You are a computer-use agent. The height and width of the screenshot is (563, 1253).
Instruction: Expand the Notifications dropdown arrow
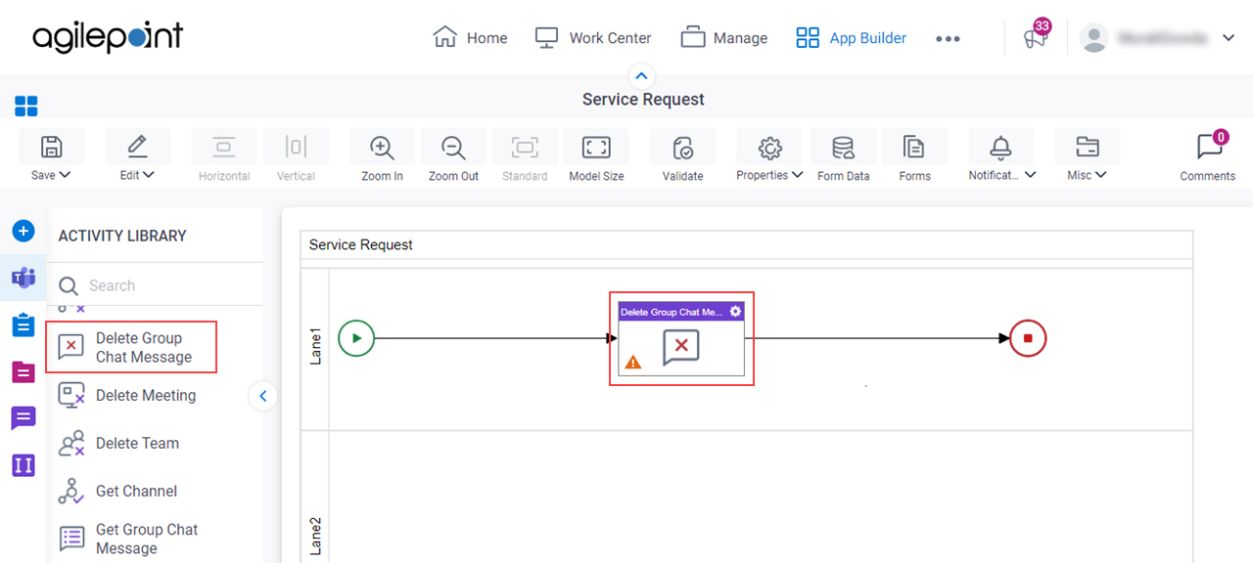[x=1030, y=175]
